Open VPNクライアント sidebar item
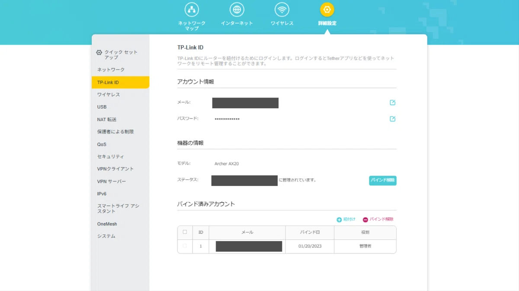 click(121, 169)
